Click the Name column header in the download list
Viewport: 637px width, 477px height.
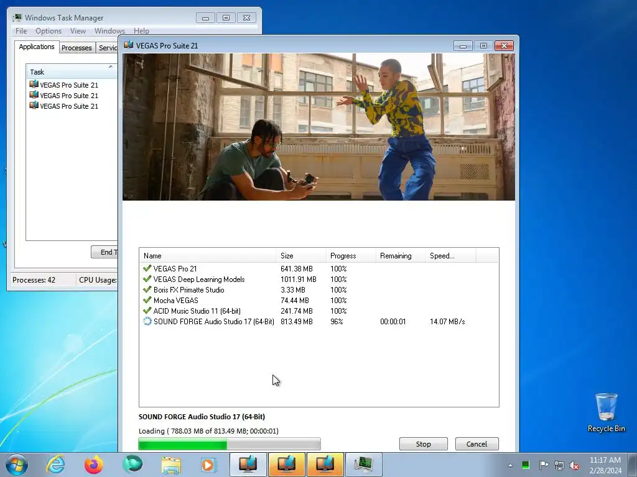tap(208, 255)
